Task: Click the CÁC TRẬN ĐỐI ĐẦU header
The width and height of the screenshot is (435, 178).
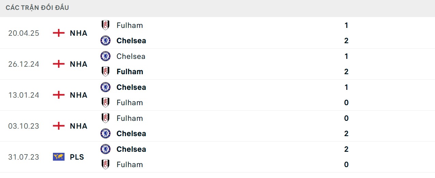Action: coord(37,7)
